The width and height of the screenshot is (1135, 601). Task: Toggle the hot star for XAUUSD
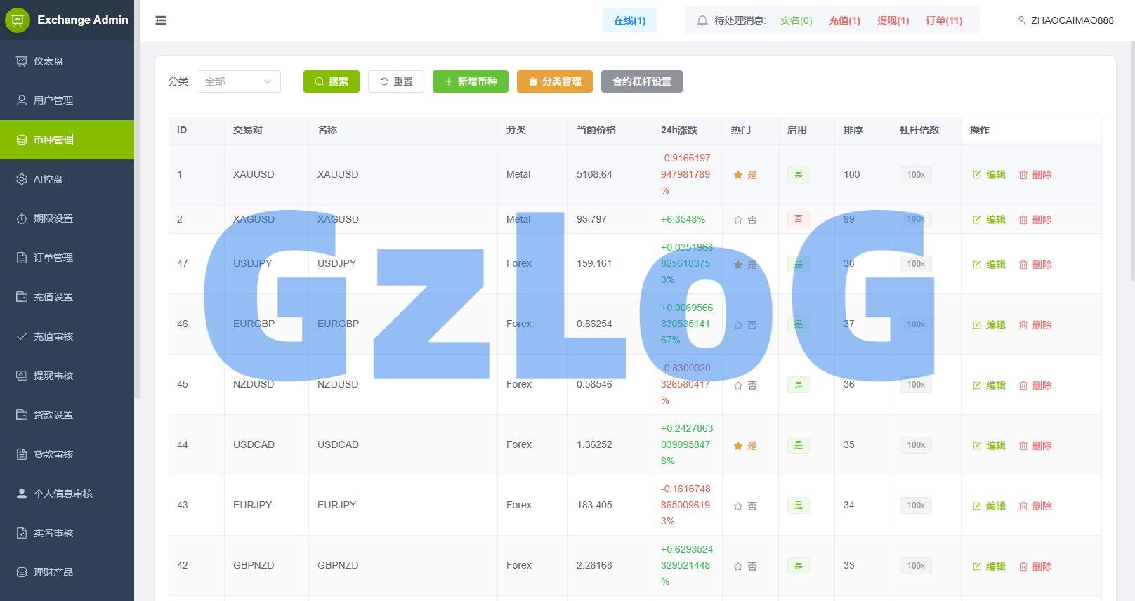point(738,175)
